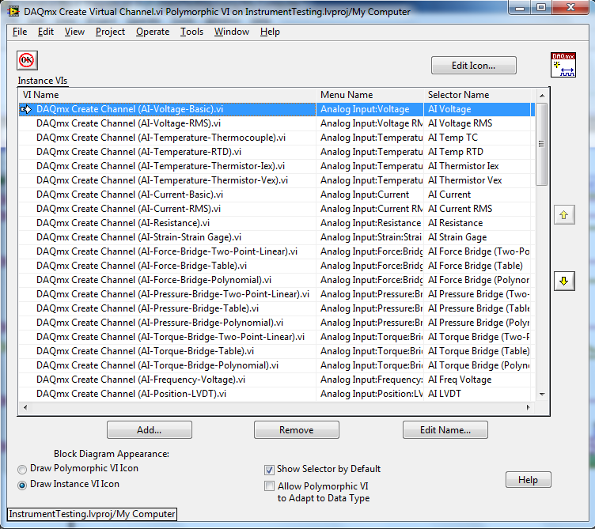595x529 pixels.
Task: Click the Analog Input:Current menu name cell
Action: coord(370,195)
